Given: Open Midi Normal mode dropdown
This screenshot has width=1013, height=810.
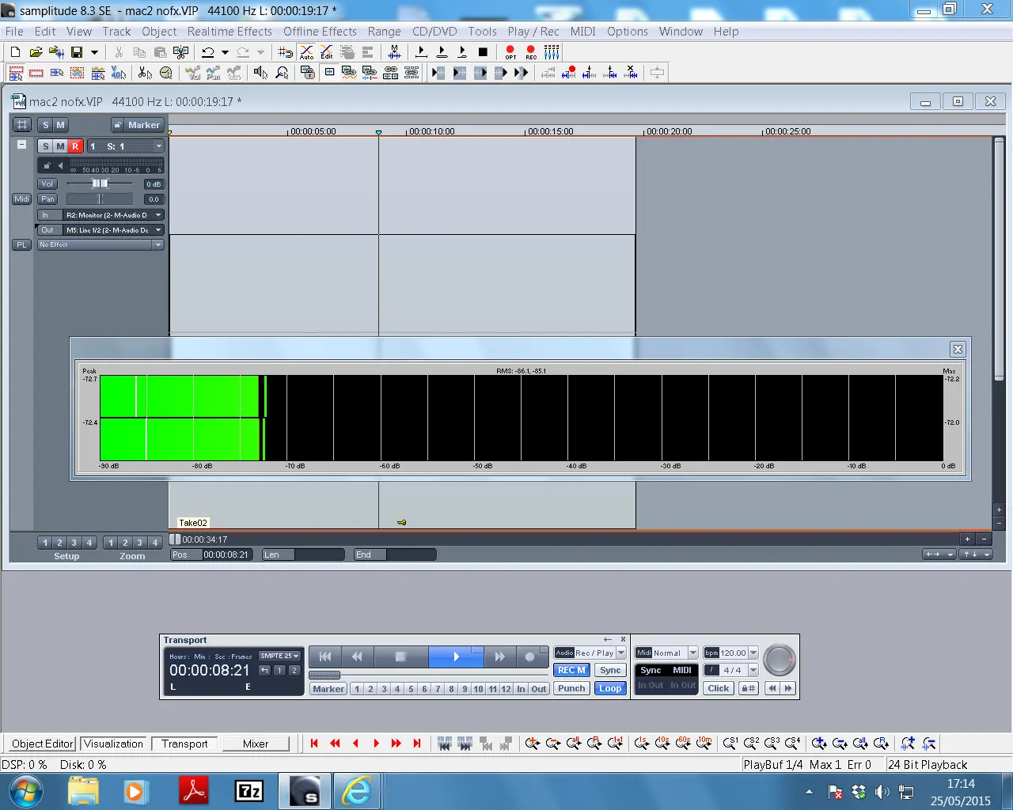Looking at the screenshot, I should [666, 653].
